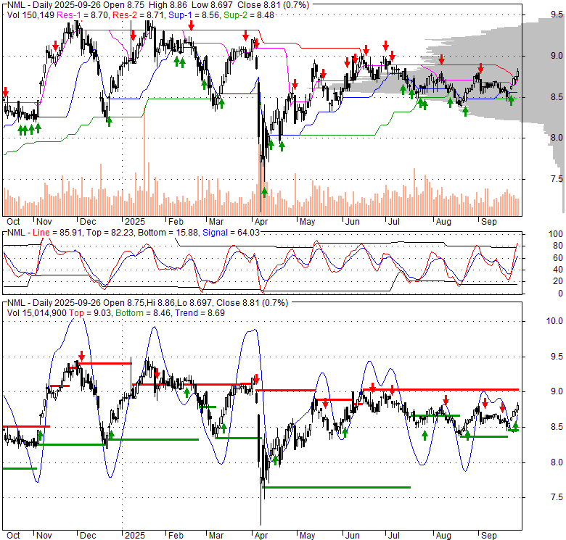566x540 pixels.
Task: Click the Oct label on bottom chart time axis
Action: [x=13, y=536]
